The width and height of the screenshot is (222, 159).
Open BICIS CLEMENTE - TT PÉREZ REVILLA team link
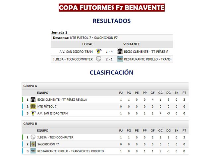62,99
